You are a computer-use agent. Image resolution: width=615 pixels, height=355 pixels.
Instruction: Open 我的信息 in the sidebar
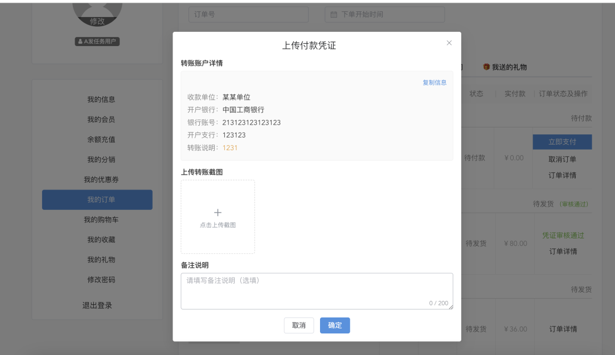[101, 100]
